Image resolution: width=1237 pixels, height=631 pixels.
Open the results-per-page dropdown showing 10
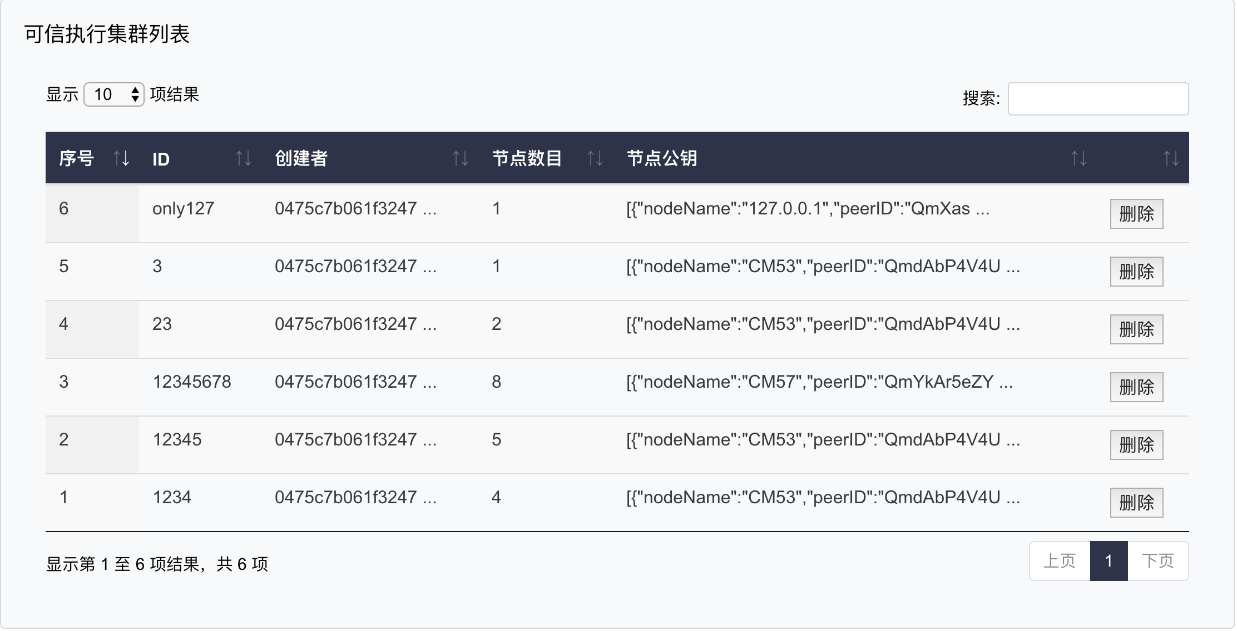coord(114,94)
